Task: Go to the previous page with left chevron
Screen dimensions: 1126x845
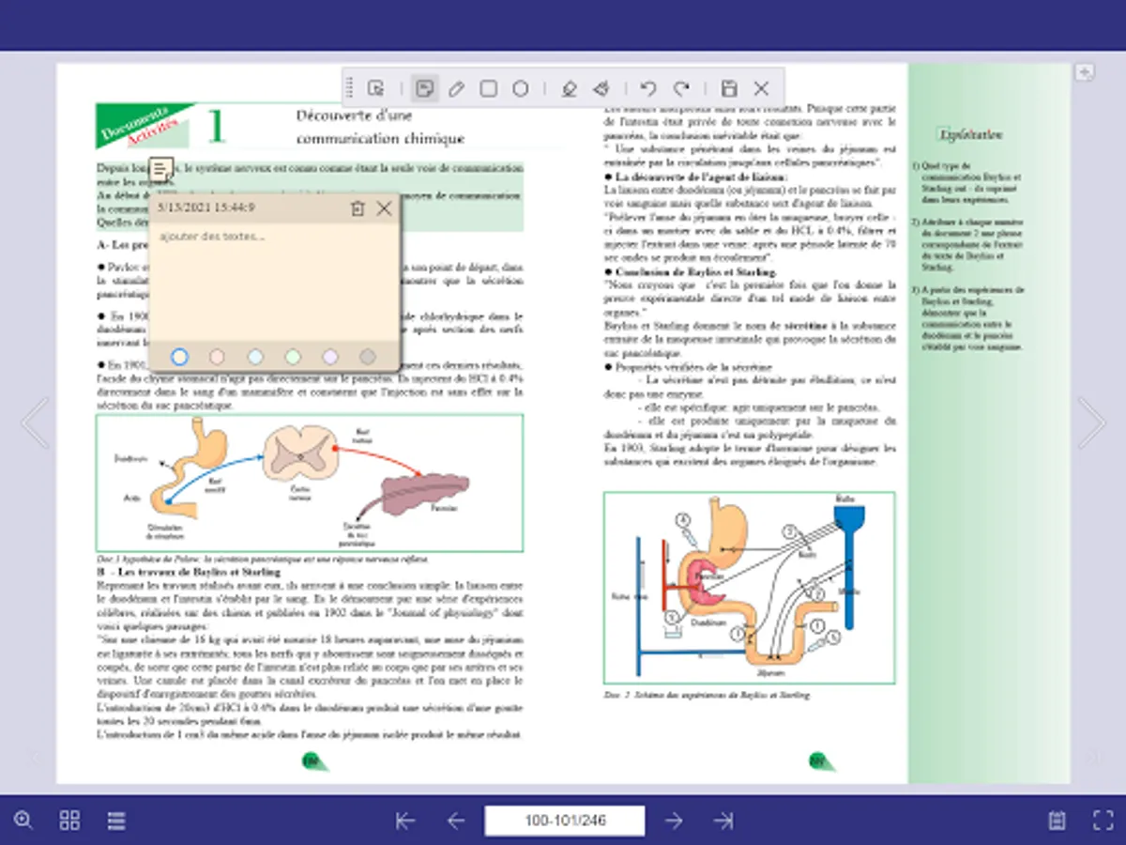Action: point(35,423)
